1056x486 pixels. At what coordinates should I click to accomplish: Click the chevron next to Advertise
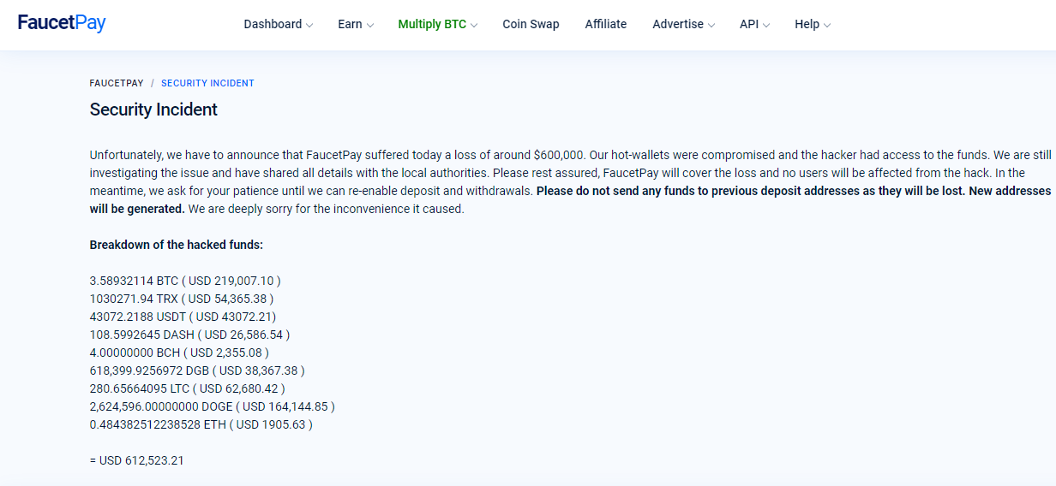711,25
